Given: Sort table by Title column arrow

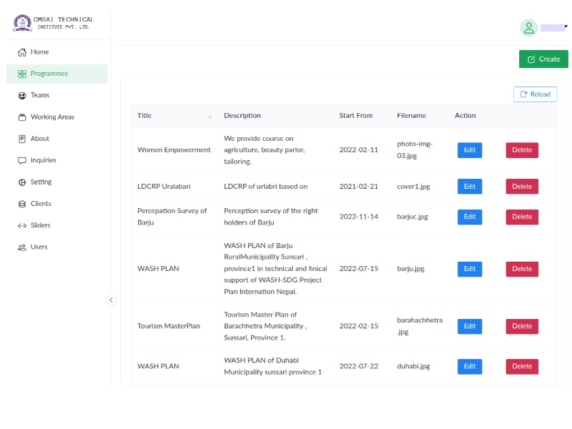Looking at the screenshot, I should pos(209,116).
